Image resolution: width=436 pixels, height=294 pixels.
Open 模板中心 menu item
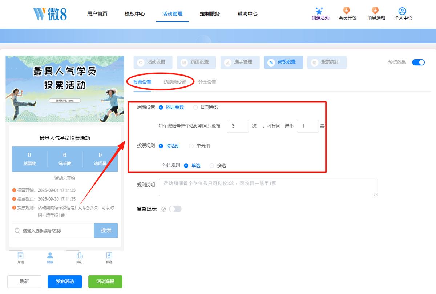pos(135,14)
